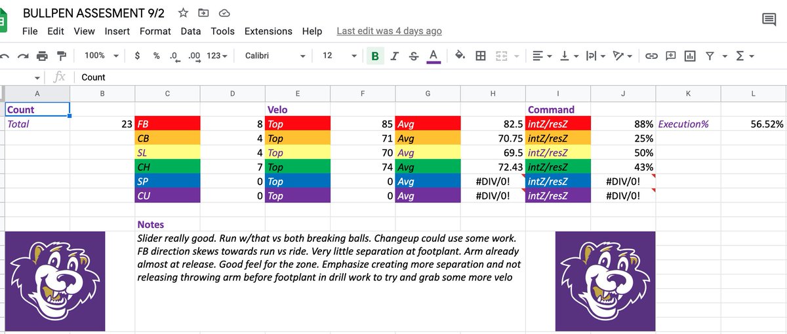Format as percent

[x=156, y=56]
